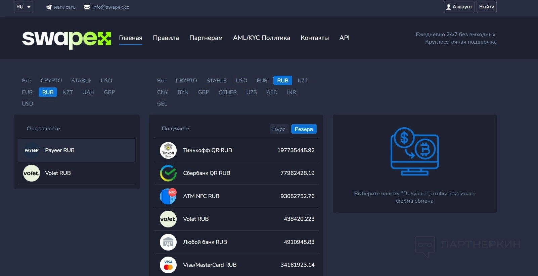
Task: Click Volet logo in Отправляете list
Action: coord(32,173)
